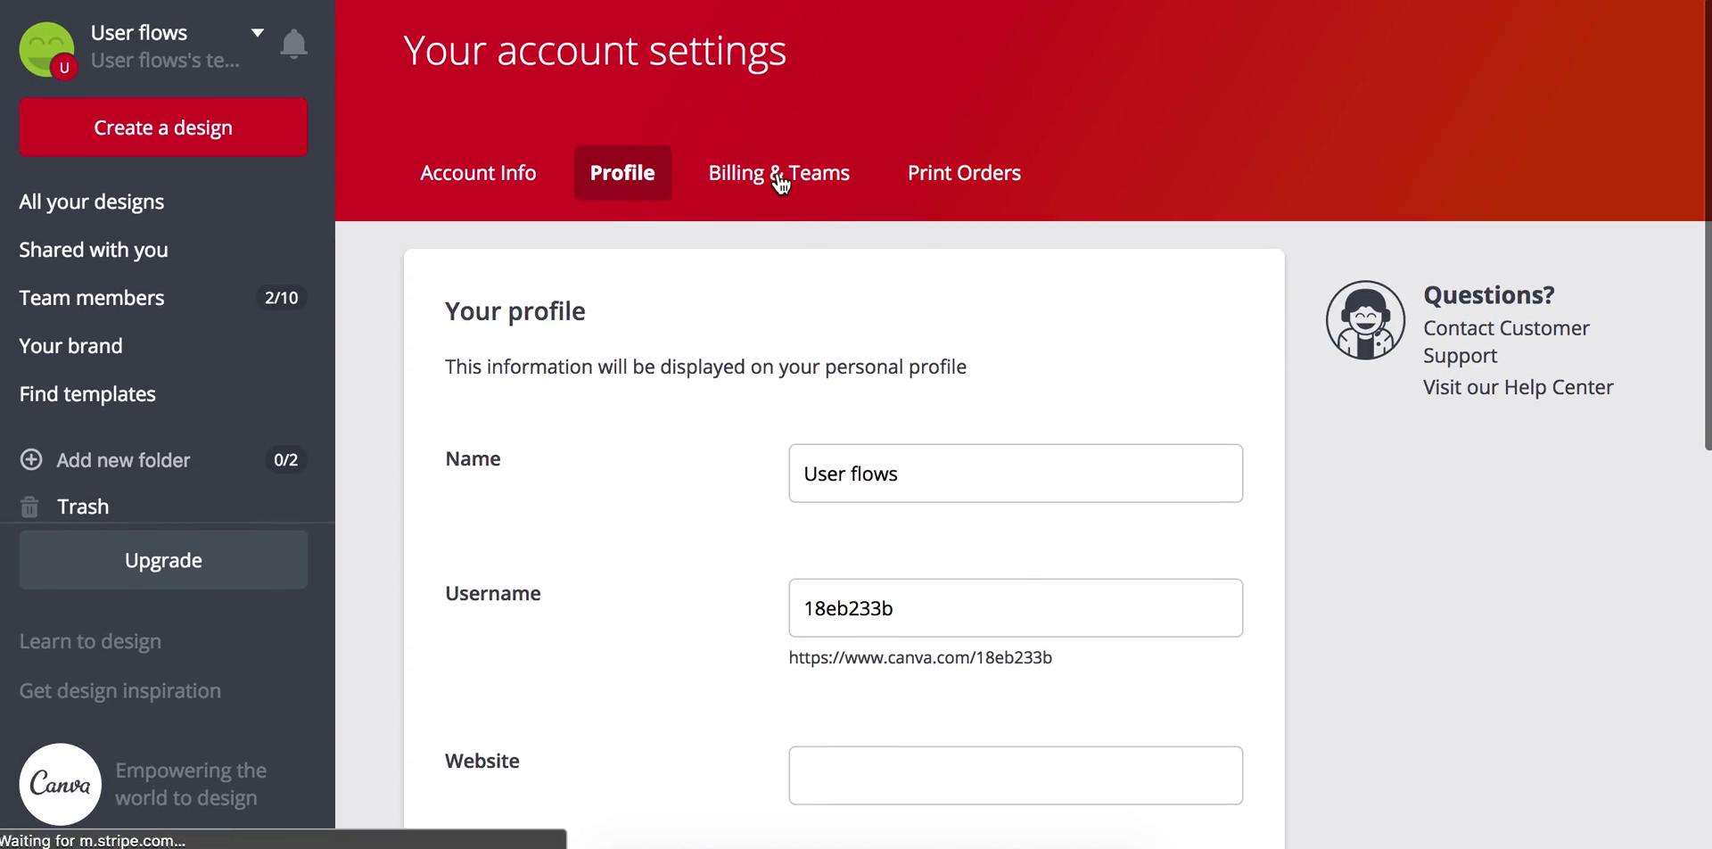The image size is (1712, 849).
Task: Expand the User flows account dropdown arrow
Action: coord(257,33)
